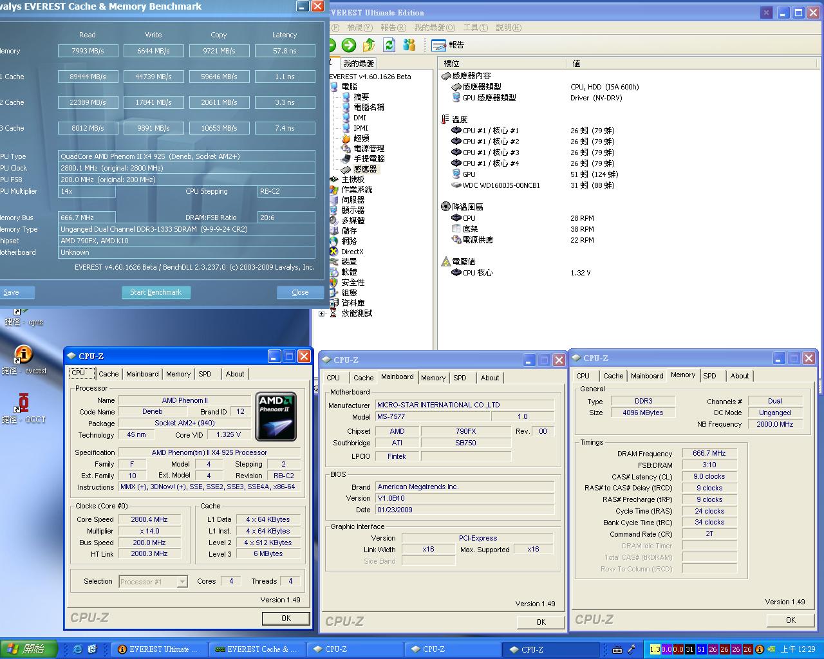The width and height of the screenshot is (824, 659).
Task: Select the GPU 感應器類型 row icon
Action: click(x=456, y=98)
